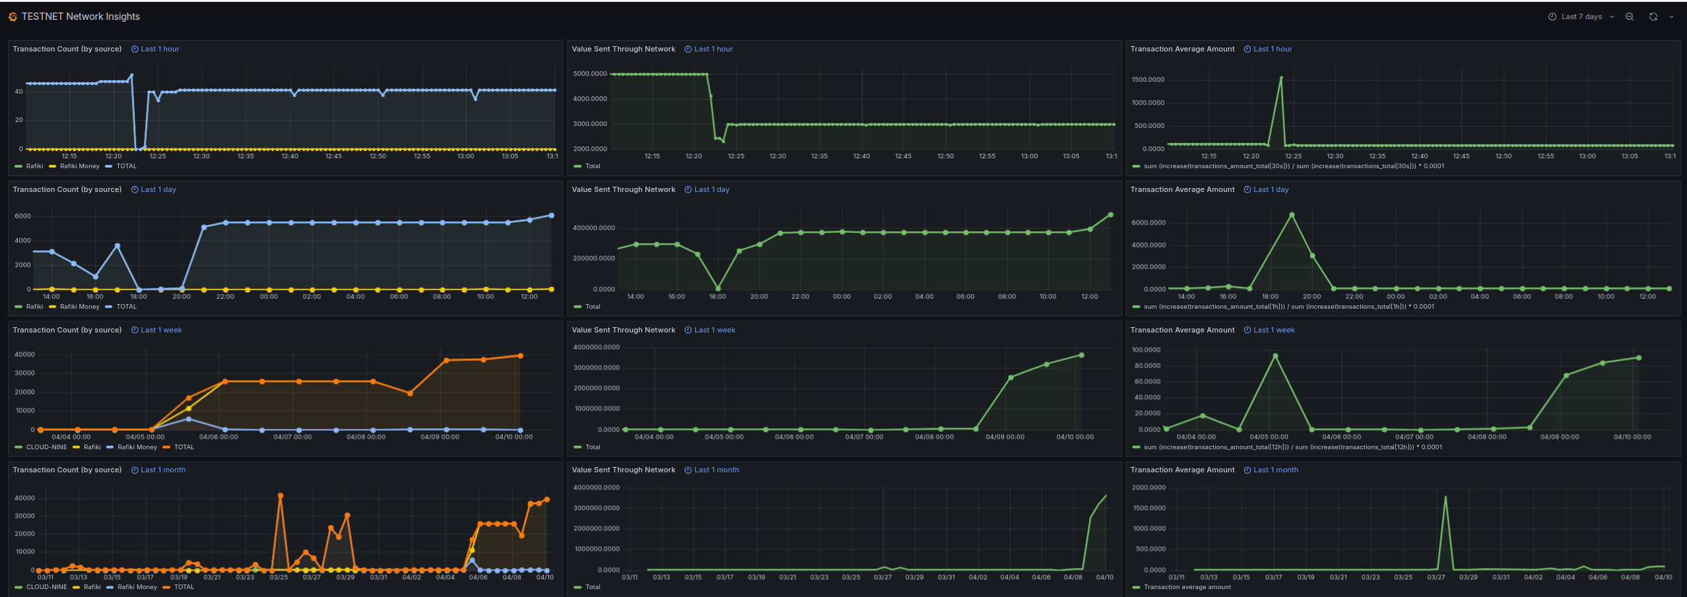
Task: Click the zoom out time range icon
Action: (1630, 16)
